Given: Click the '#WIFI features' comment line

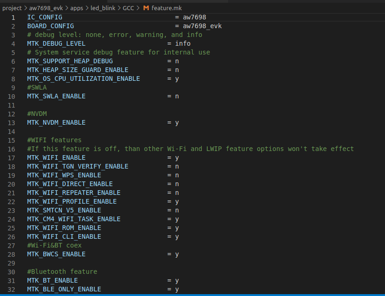Looking at the screenshot, I should [54, 140].
